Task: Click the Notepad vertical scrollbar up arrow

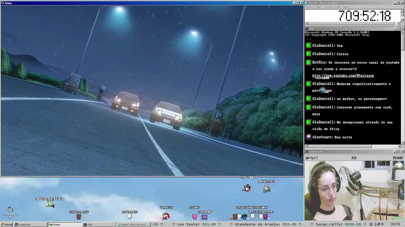Action: [402, 11]
